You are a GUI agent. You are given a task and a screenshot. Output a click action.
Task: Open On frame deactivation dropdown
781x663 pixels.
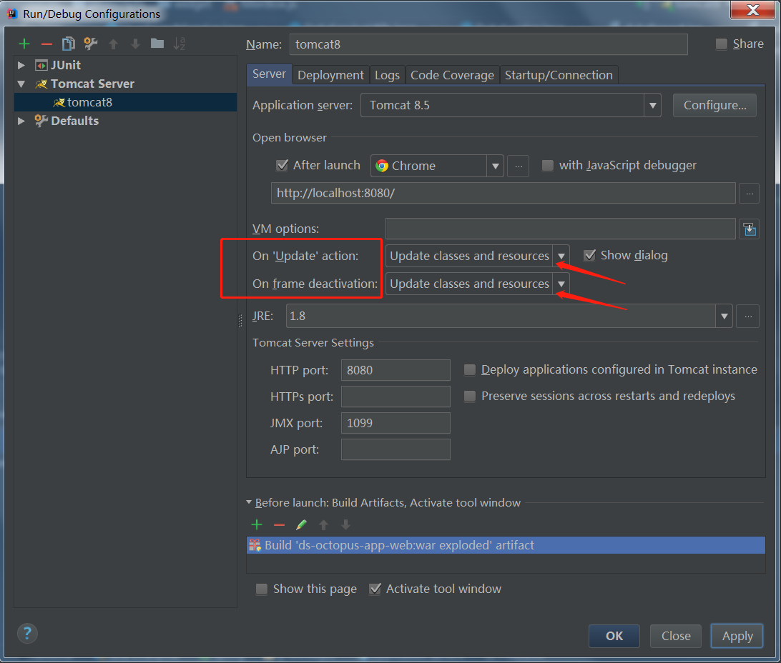(x=561, y=284)
